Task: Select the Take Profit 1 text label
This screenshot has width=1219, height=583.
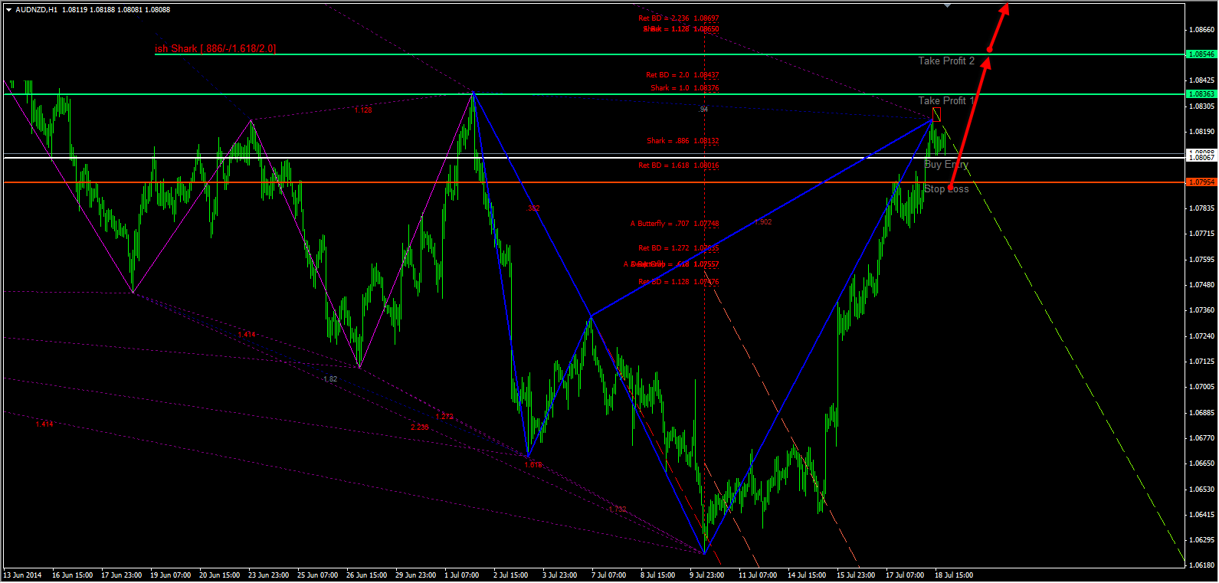Action: click(946, 101)
